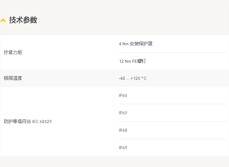Collapse the 技术参数 section with yellow chevron
The image size is (229, 167).
pyautogui.click(x=3, y=20)
